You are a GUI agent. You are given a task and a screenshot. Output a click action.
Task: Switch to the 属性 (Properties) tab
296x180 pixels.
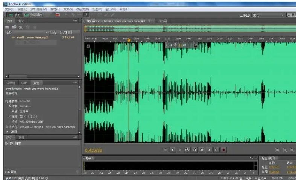pyautogui.click(x=36, y=83)
